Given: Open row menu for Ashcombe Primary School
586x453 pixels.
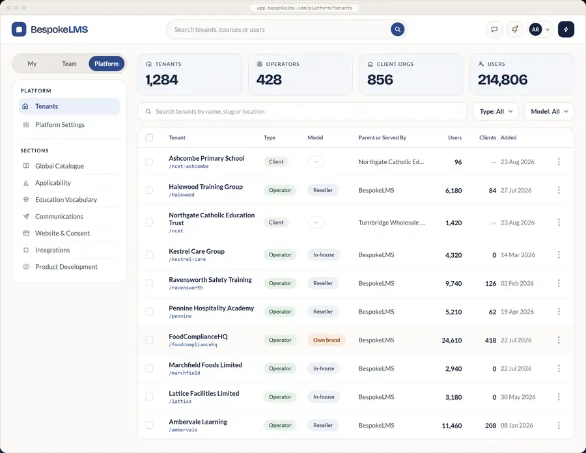Looking at the screenshot, I should pos(559,161).
